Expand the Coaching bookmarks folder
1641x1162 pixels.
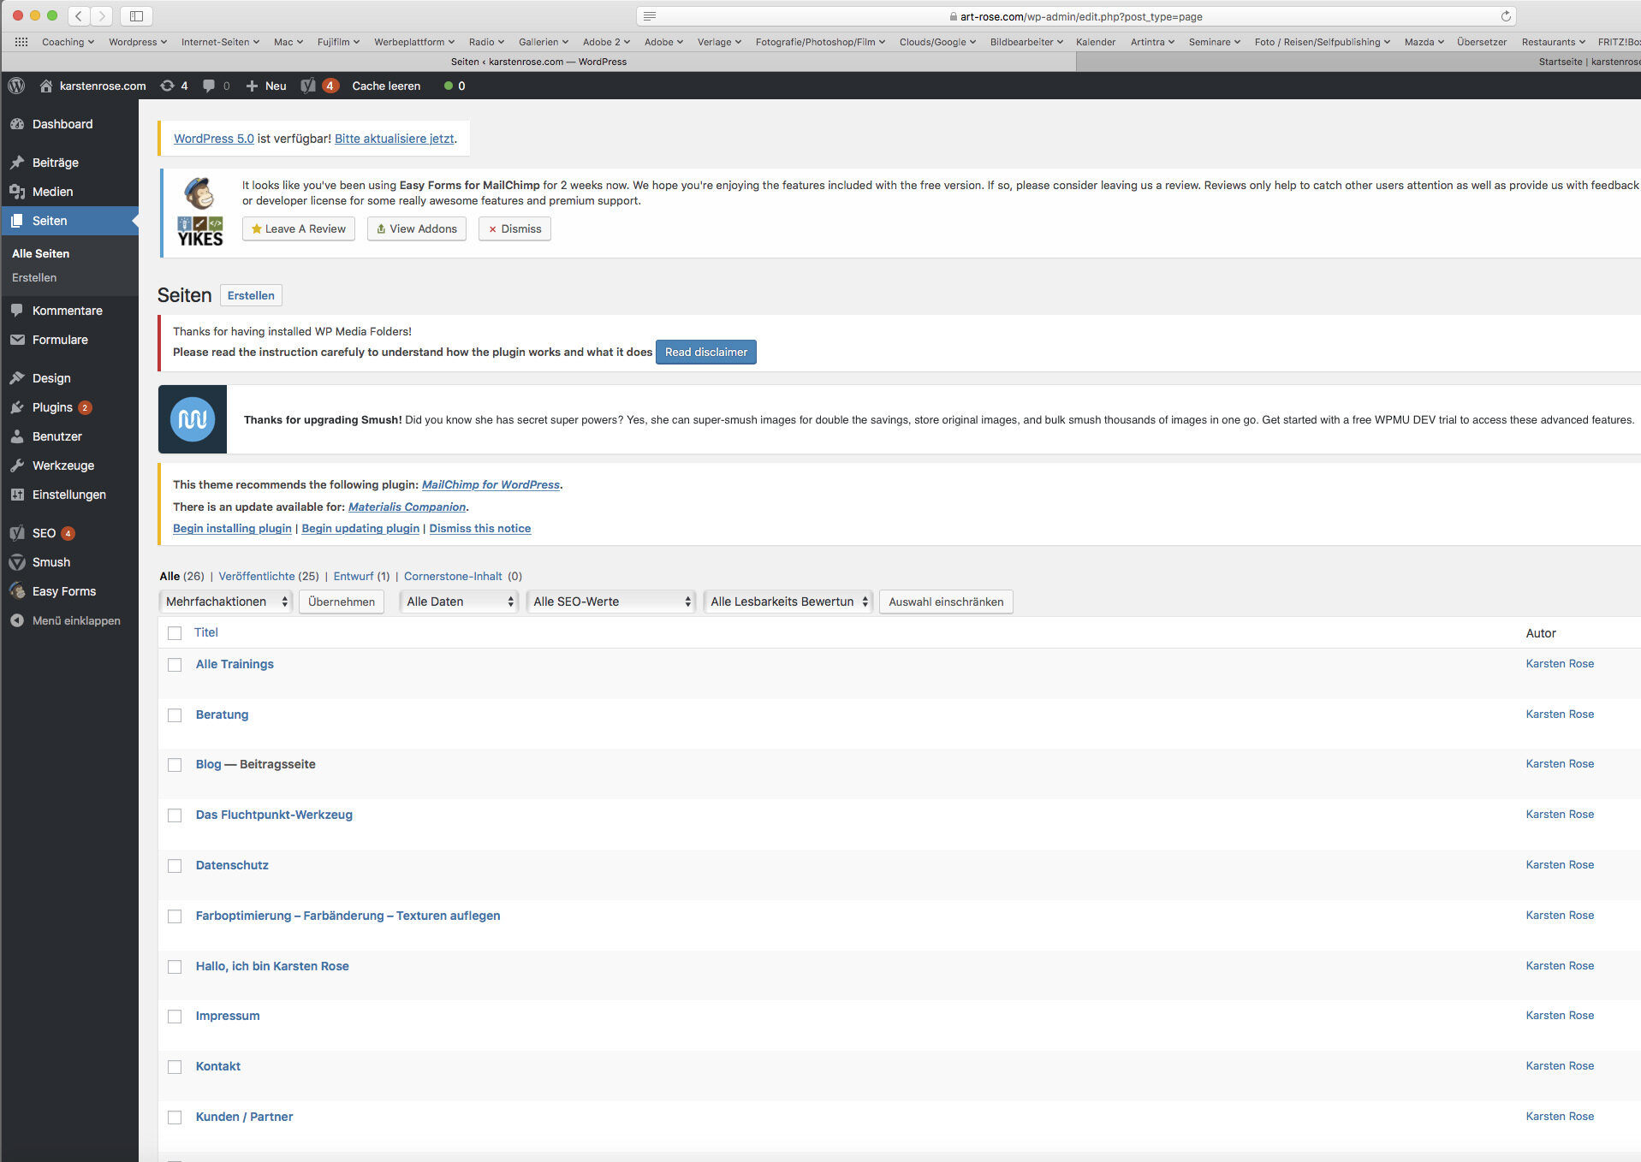click(68, 42)
